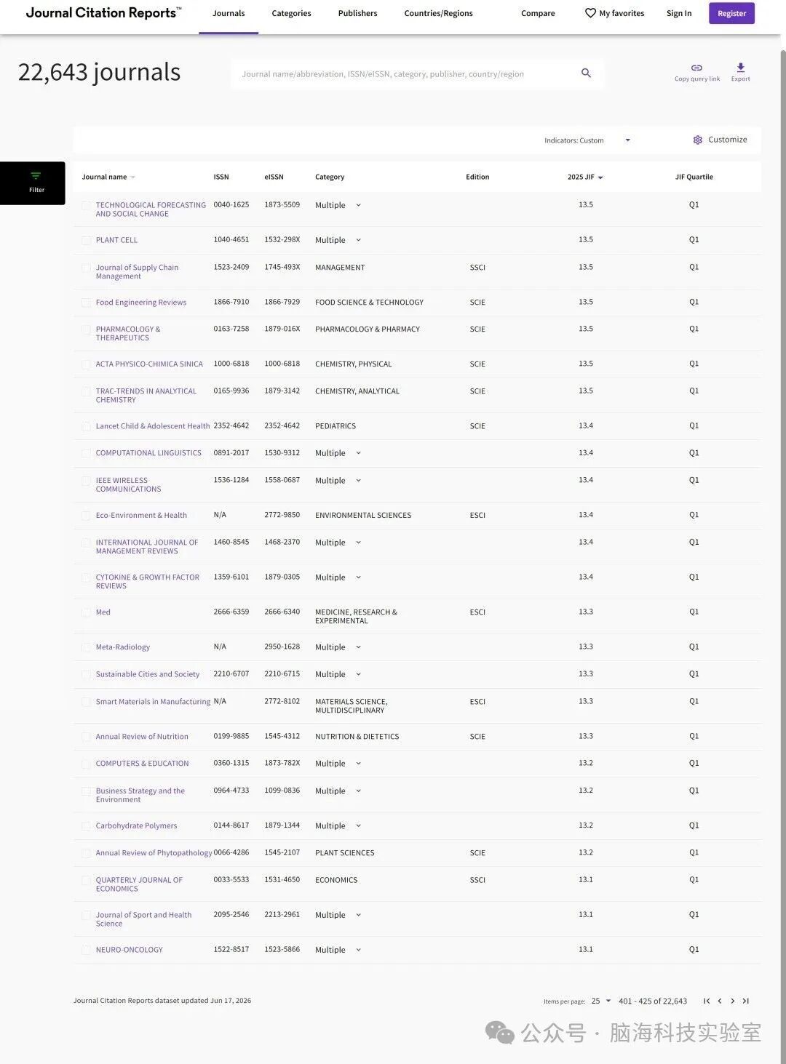
Task: Go to first page of results
Action: coord(707,1001)
